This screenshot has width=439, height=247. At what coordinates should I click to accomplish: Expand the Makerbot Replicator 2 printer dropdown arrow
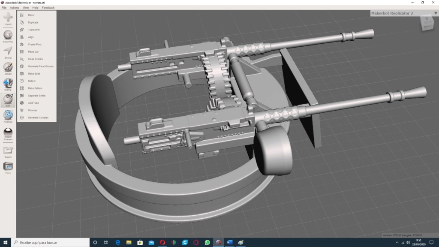click(436, 13)
